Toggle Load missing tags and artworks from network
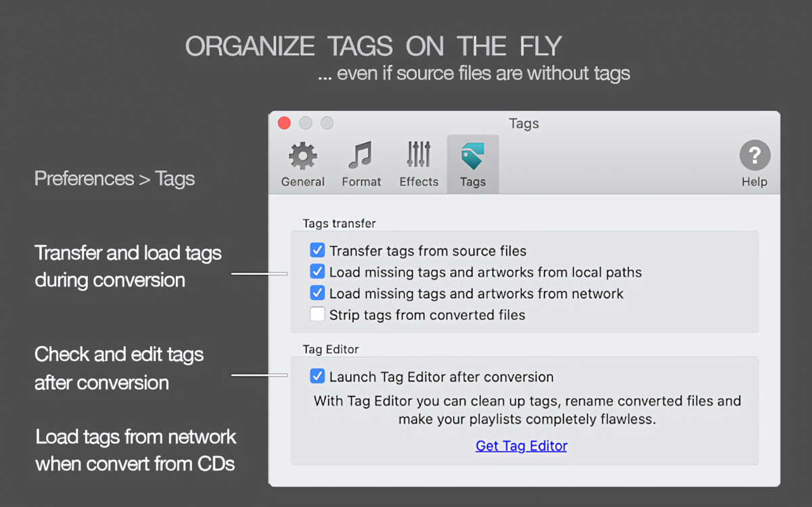 click(x=317, y=293)
